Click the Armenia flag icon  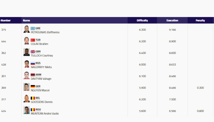point(33,75)
